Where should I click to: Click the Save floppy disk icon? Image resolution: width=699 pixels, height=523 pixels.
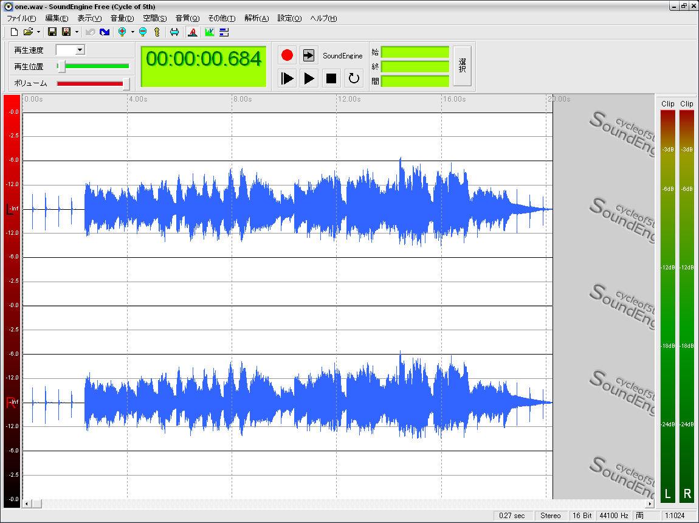point(52,32)
